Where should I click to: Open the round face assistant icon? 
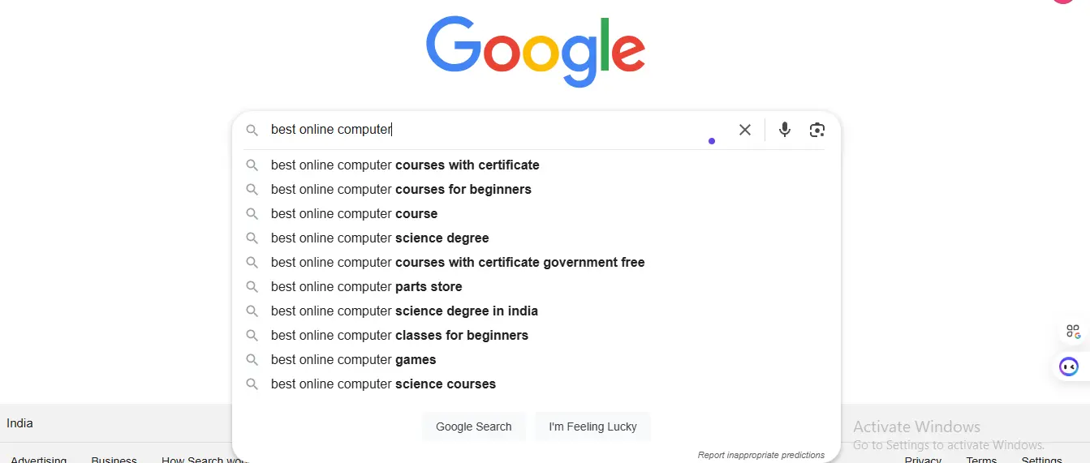tap(1069, 367)
